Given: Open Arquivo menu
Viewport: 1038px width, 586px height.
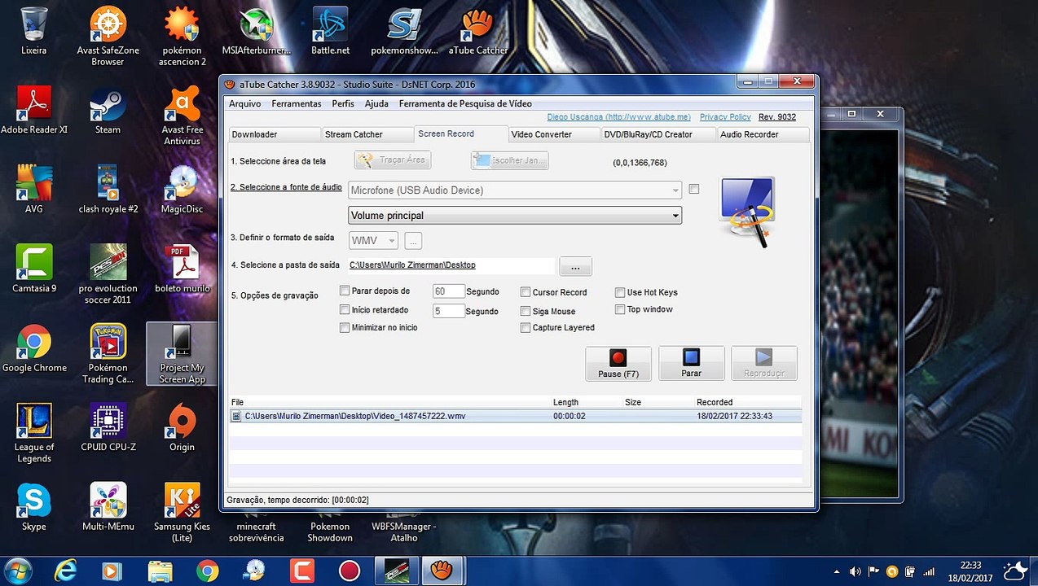Looking at the screenshot, I should point(244,103).
